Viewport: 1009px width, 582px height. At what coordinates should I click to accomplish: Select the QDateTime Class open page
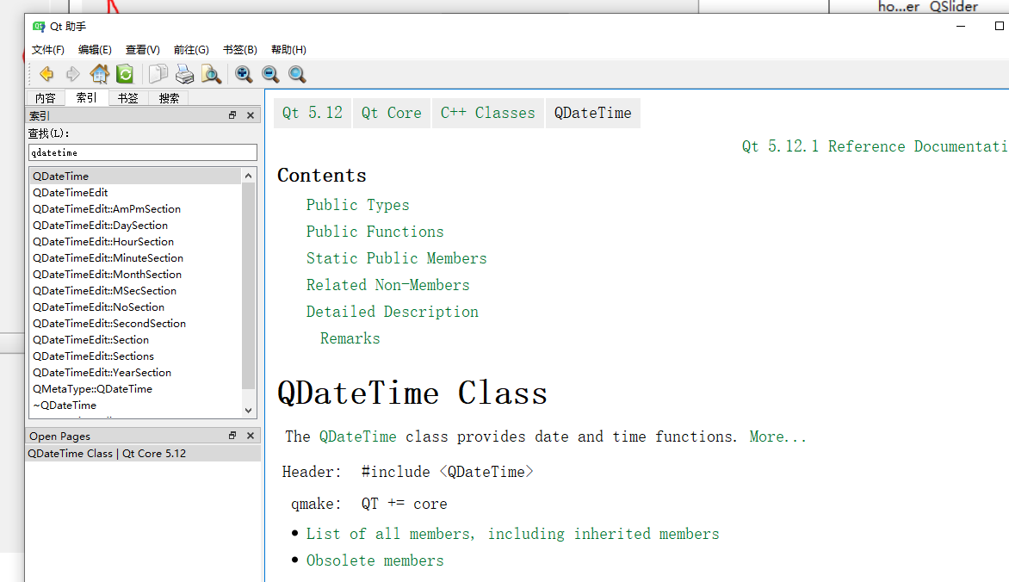tap(143, 453)
